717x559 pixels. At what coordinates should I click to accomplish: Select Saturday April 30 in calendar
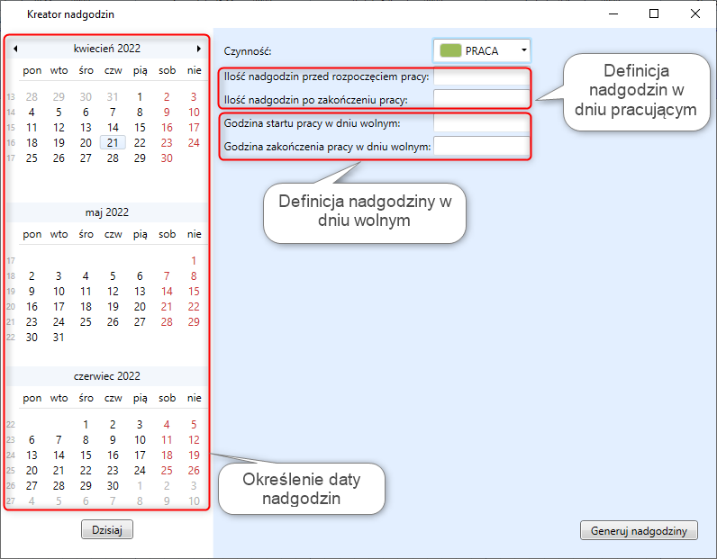tap(167, 158)
